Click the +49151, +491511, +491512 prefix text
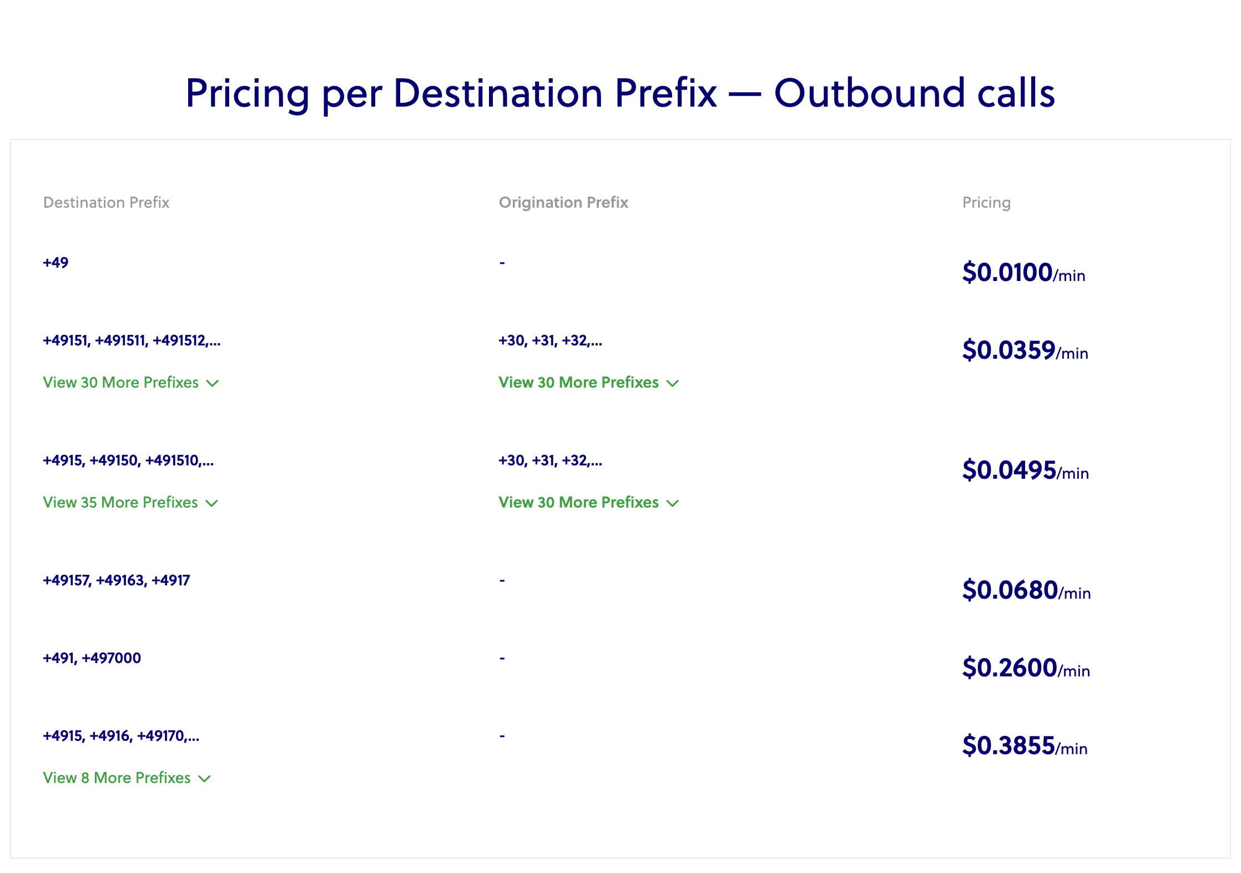1241x873 pixels. (132, 340)
